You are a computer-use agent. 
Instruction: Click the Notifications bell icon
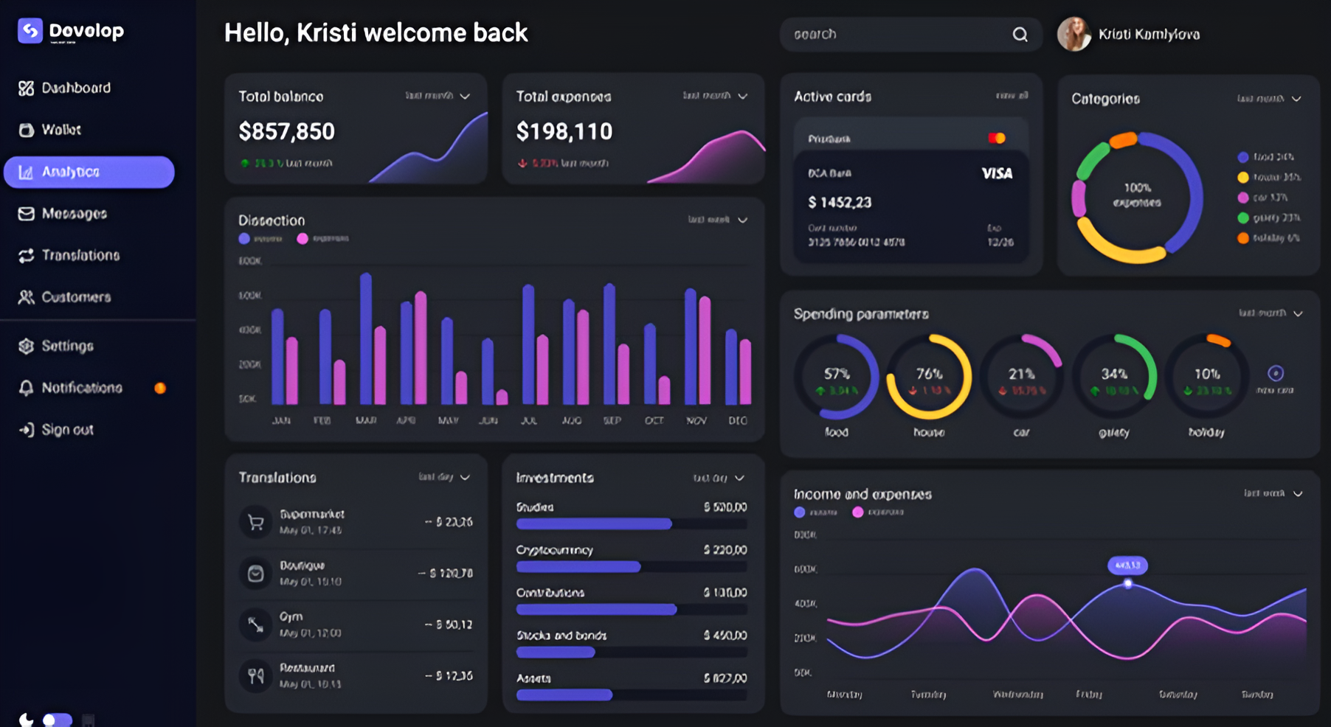click(27, 388)
